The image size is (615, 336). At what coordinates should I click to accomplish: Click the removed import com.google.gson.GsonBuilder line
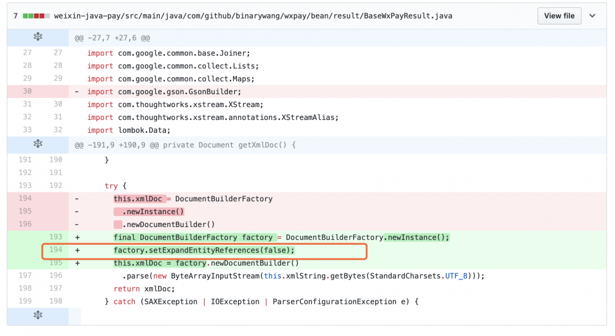point(164,92)
